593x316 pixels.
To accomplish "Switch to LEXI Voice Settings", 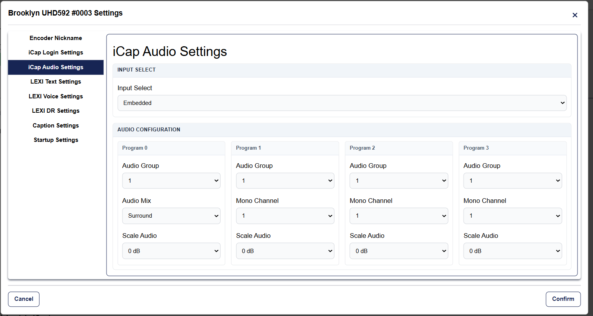I will pyautogui.click(x=56, y=96).
